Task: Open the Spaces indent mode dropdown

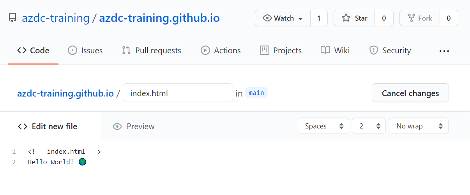Action: click(x=323, y=126)
